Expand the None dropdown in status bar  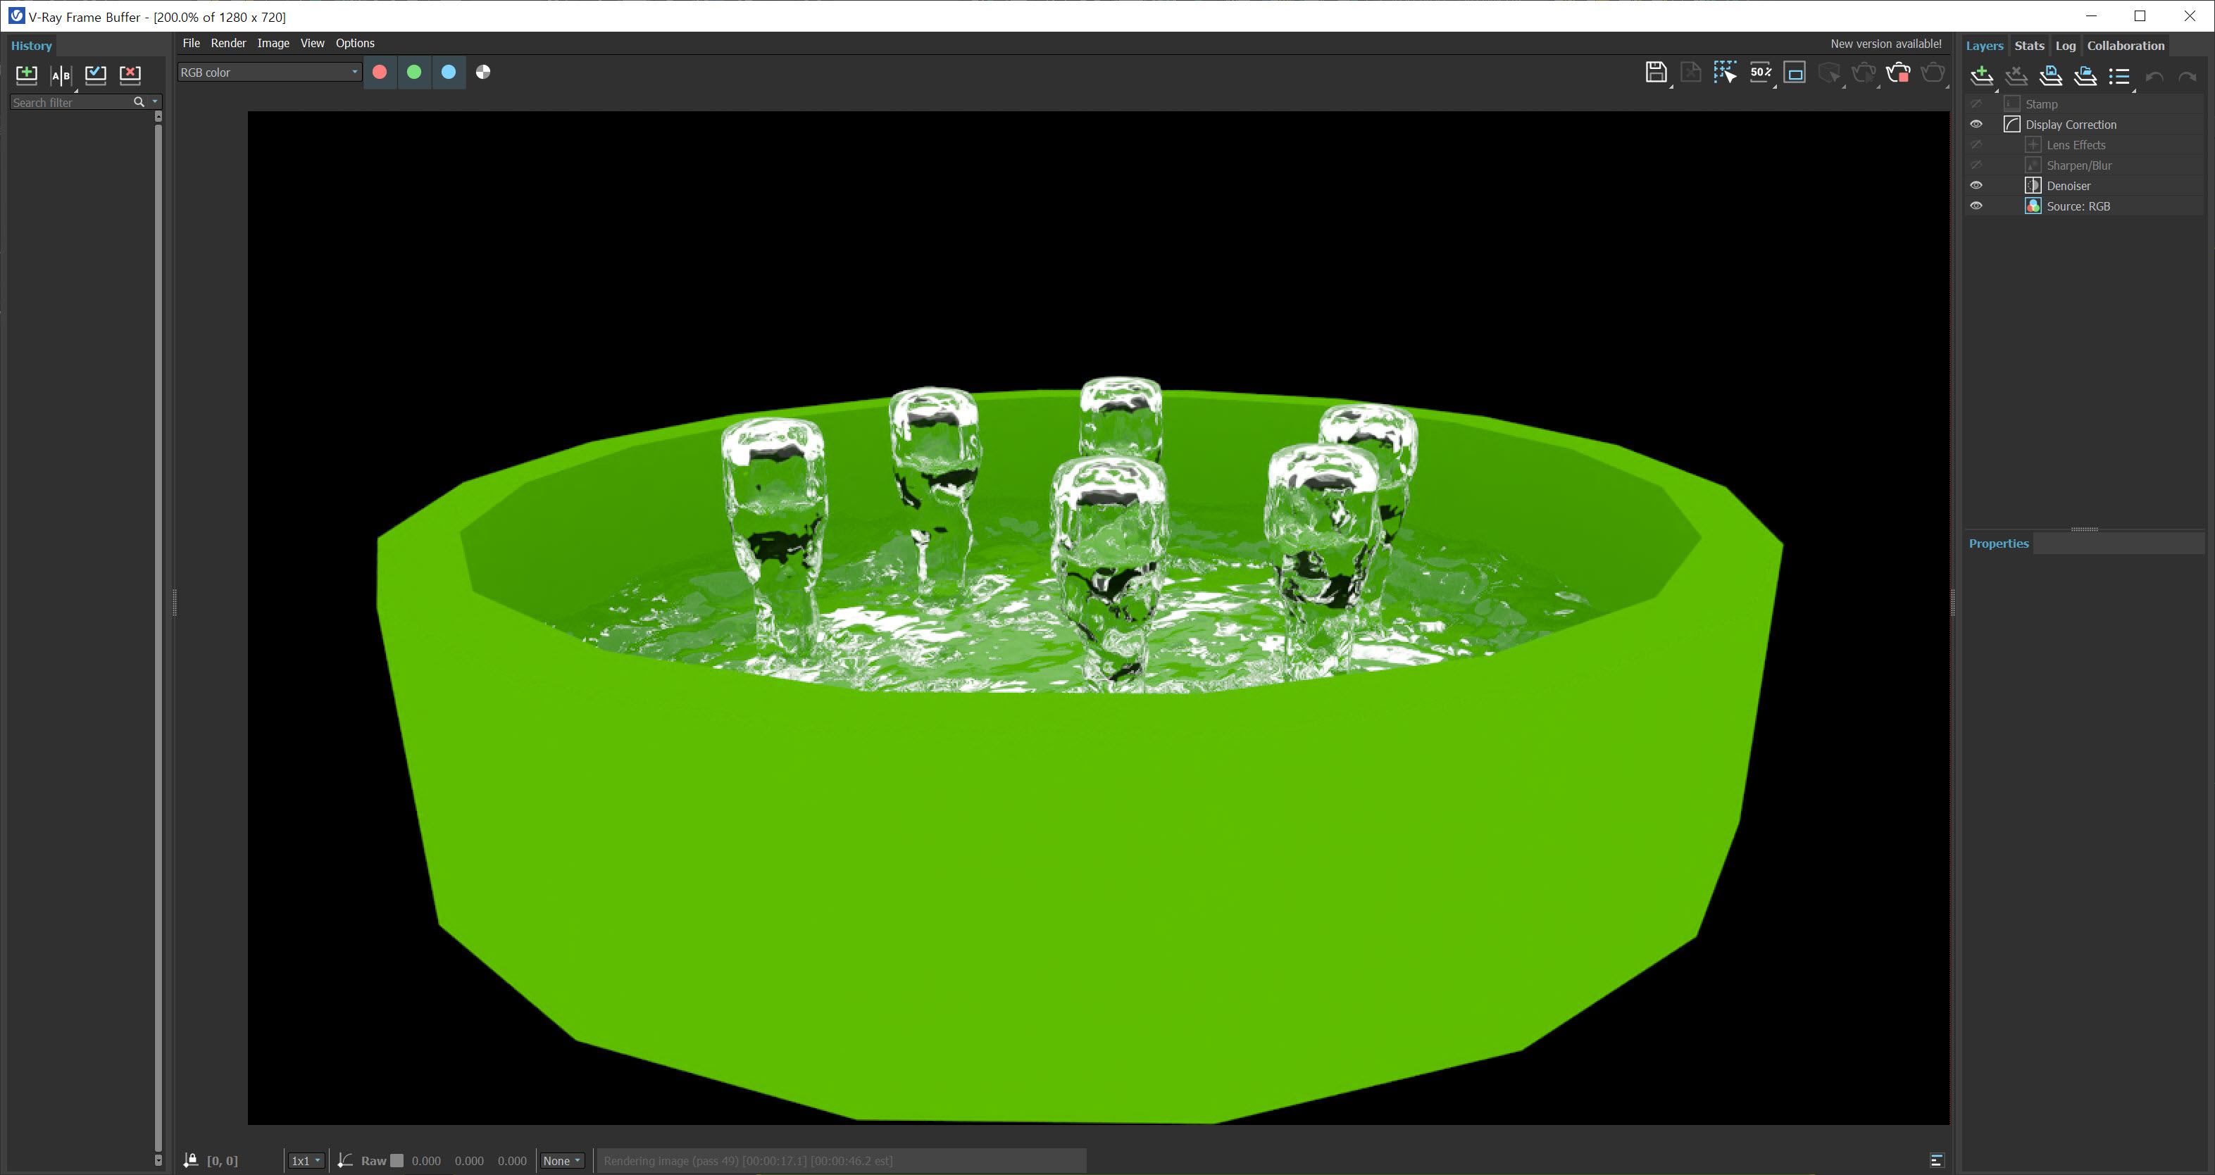561,1160
